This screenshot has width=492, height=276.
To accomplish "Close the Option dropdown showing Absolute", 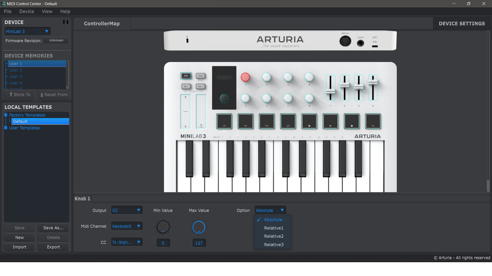I will [x=270, y=210].
